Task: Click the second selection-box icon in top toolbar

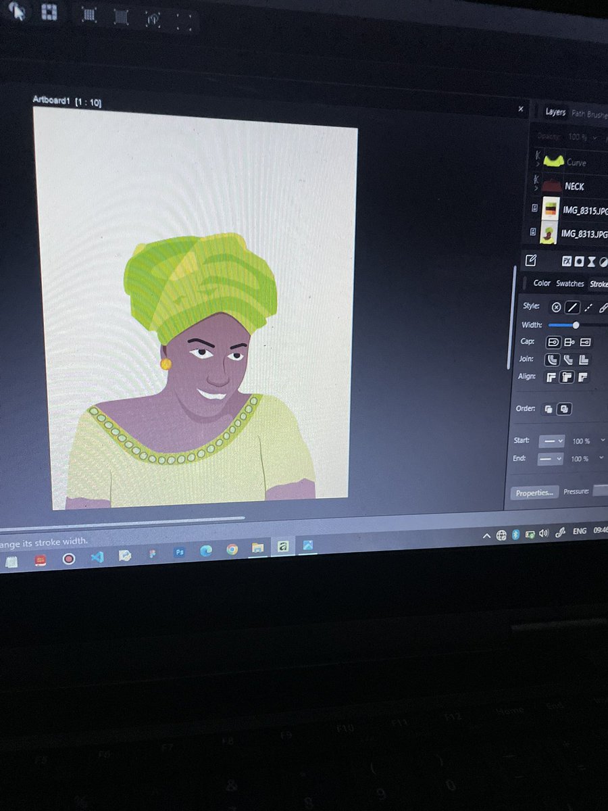Action: click(x=120, y=16)
